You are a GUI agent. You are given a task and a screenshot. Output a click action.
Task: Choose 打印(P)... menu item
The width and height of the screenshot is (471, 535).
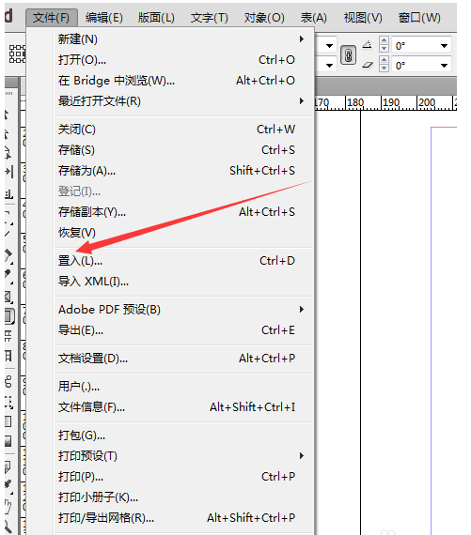click(183, 476)
